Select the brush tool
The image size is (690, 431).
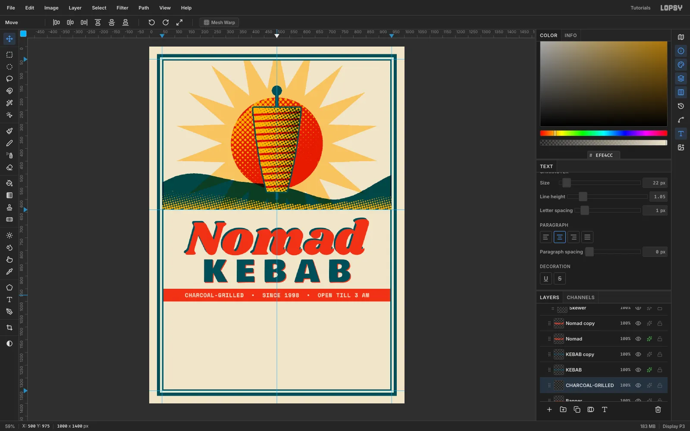tap(9, 131)
